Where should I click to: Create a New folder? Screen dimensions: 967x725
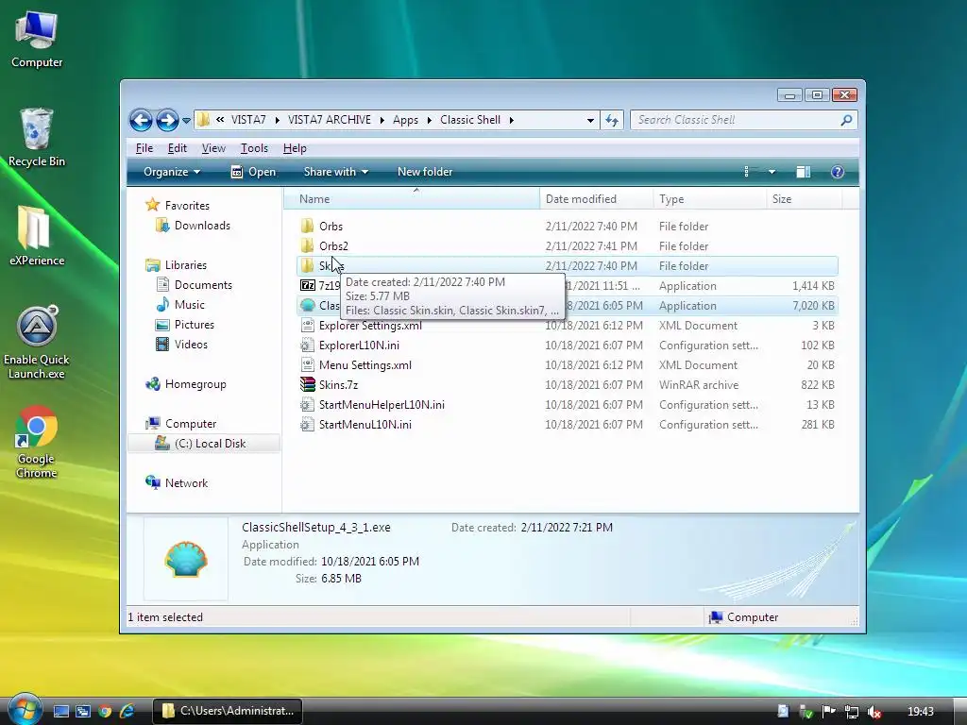(x=425, y=172)
